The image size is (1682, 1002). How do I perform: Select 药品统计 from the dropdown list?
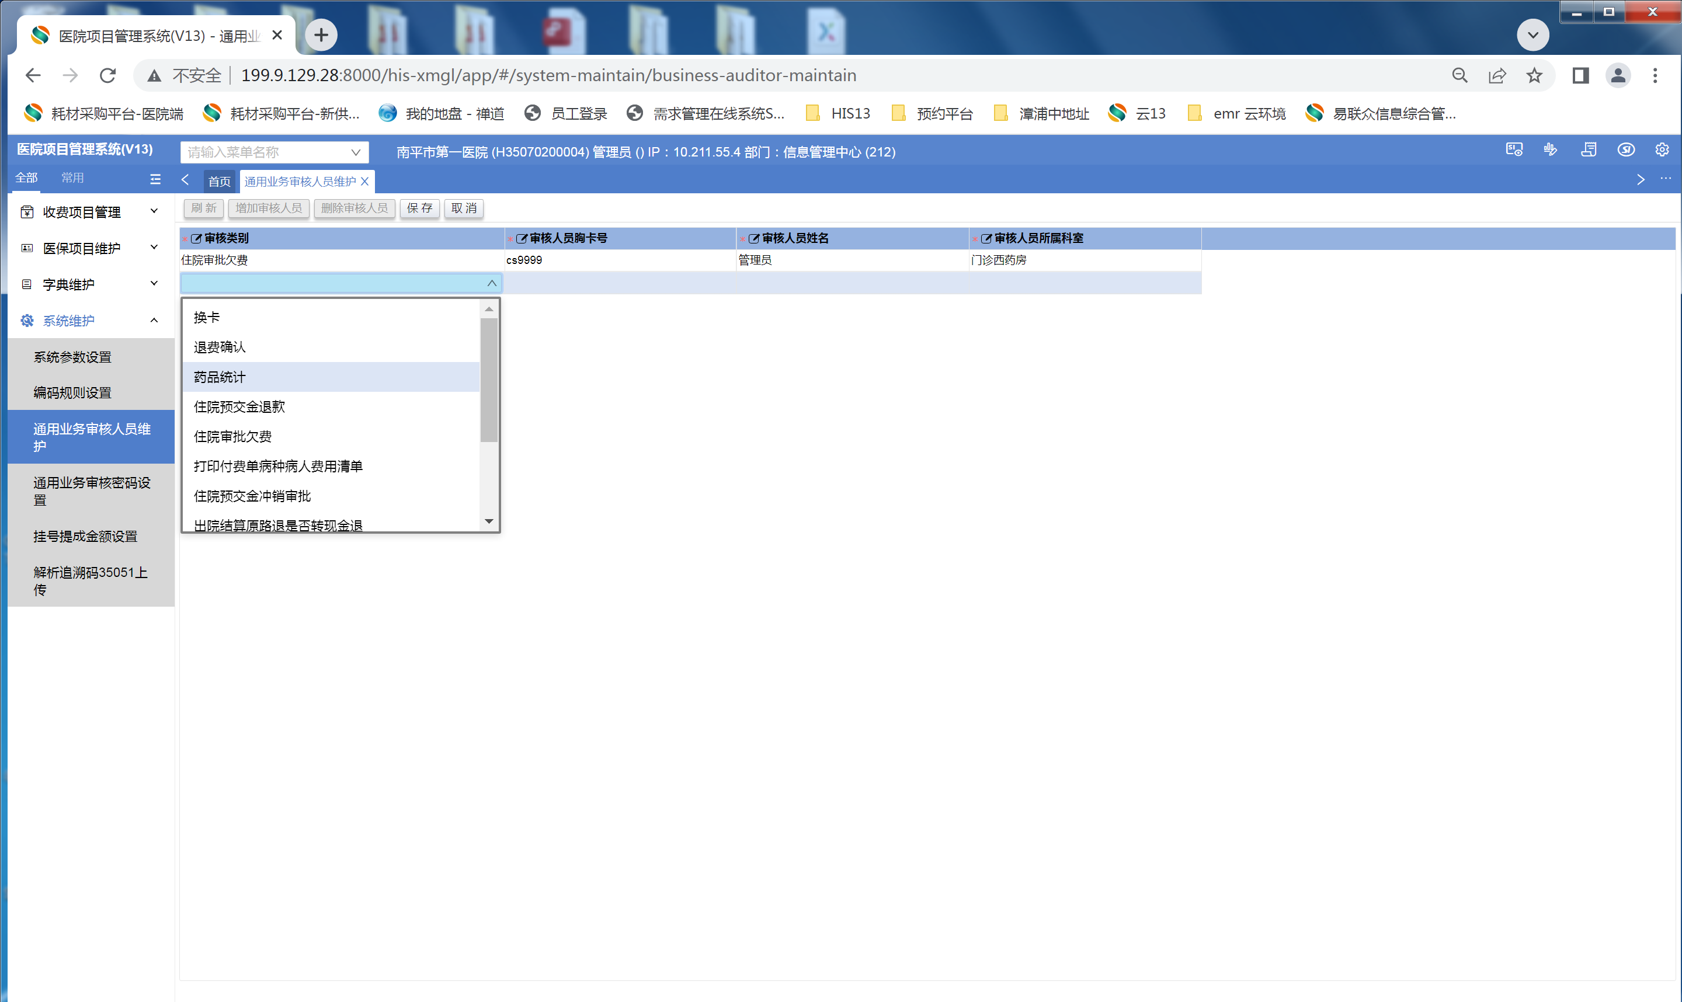point(220,377)
